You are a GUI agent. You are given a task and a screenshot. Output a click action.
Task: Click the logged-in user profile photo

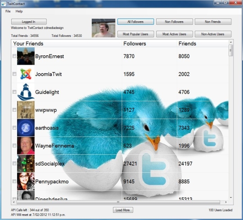103,28
